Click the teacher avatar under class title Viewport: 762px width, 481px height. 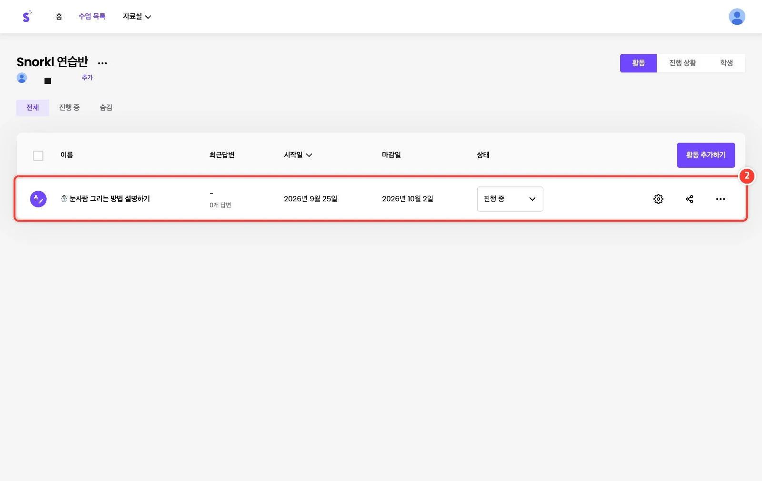coord(22,78)
